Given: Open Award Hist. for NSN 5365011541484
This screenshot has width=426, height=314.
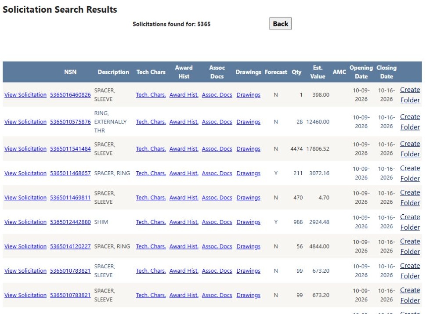Looking at the screenshot, I should click(x=184, y=149).
